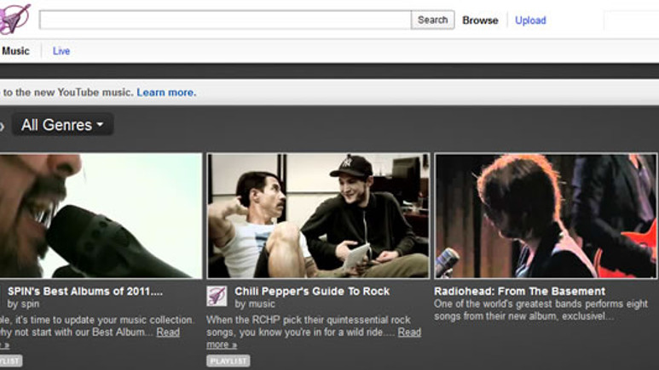Click the Radiohead description text
Image resolution: width=659 pixels, height=370 pixels.
540,310
